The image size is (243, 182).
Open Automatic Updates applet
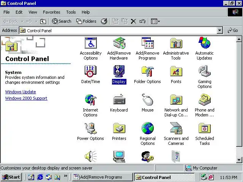(204, 49)
